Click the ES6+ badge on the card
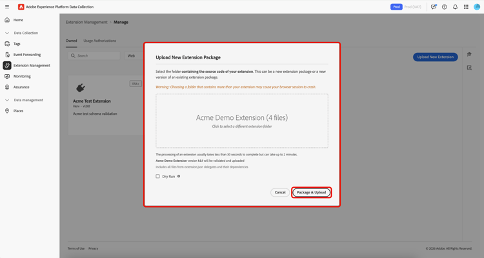Viewport: 484px width, 258px height. point(136,84)
